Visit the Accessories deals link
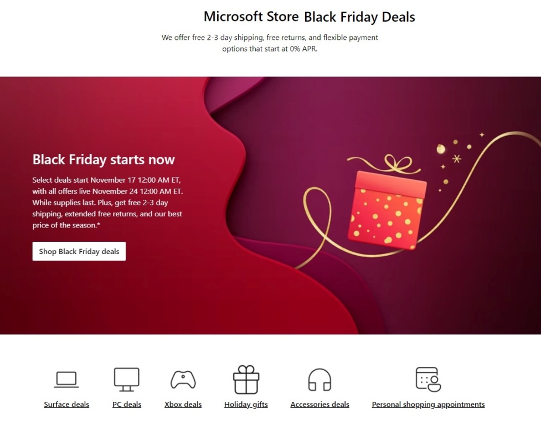Viewport: 541px width, 430px height. coord(320,405)
